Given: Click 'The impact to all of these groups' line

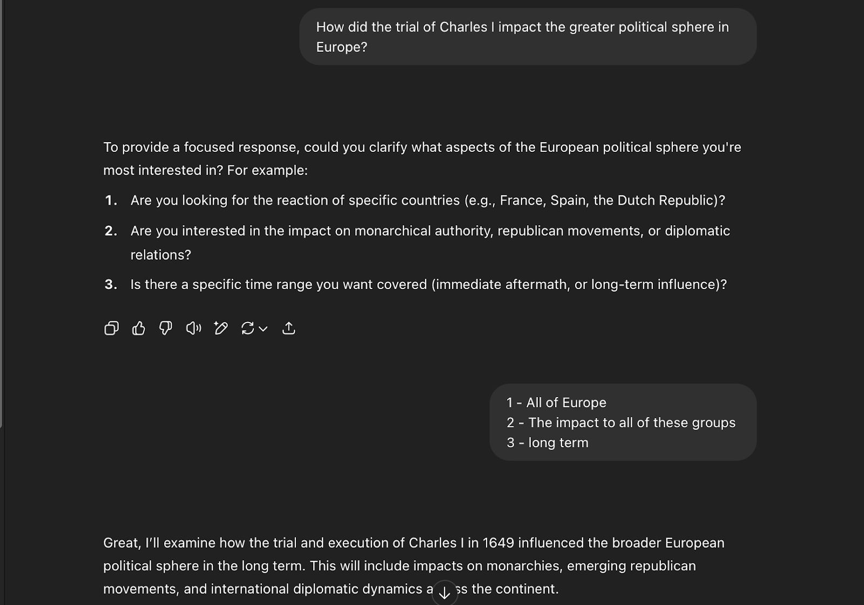Looking at the screenshot, I should 632,422.
